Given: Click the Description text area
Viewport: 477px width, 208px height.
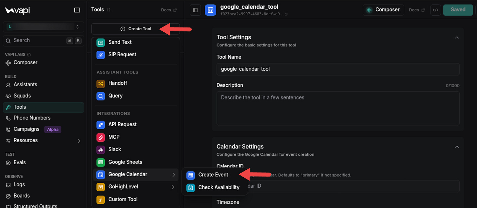Looking at the screenshot, I should click(x=338, y=108).
